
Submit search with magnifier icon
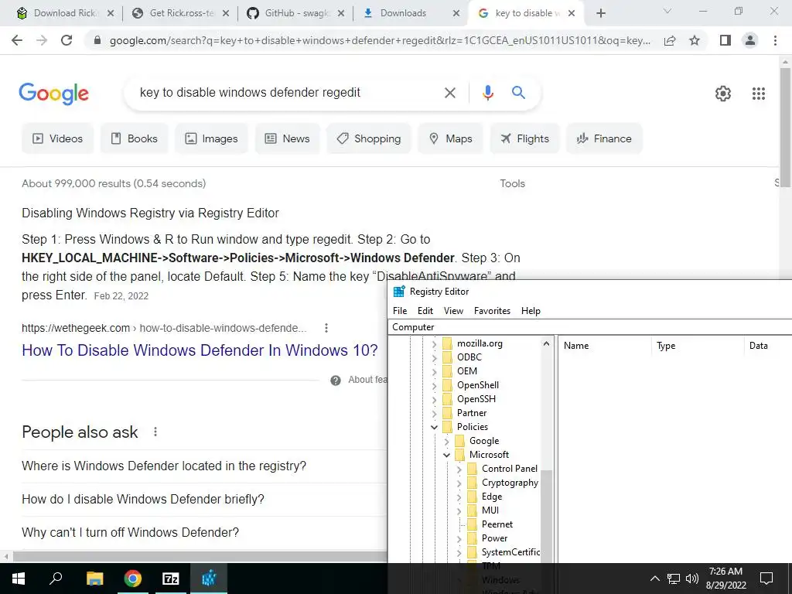tap(518, 93)
